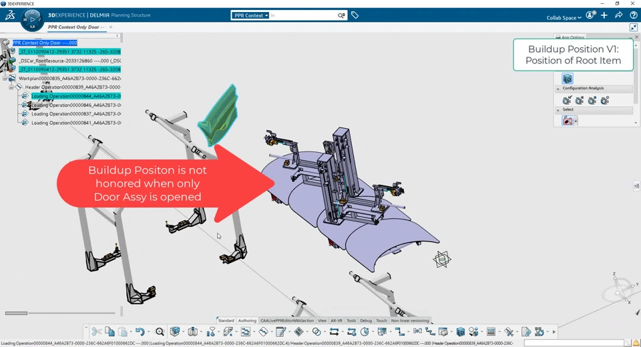Click the green highlighted door part in 3D view

point(219,115)
